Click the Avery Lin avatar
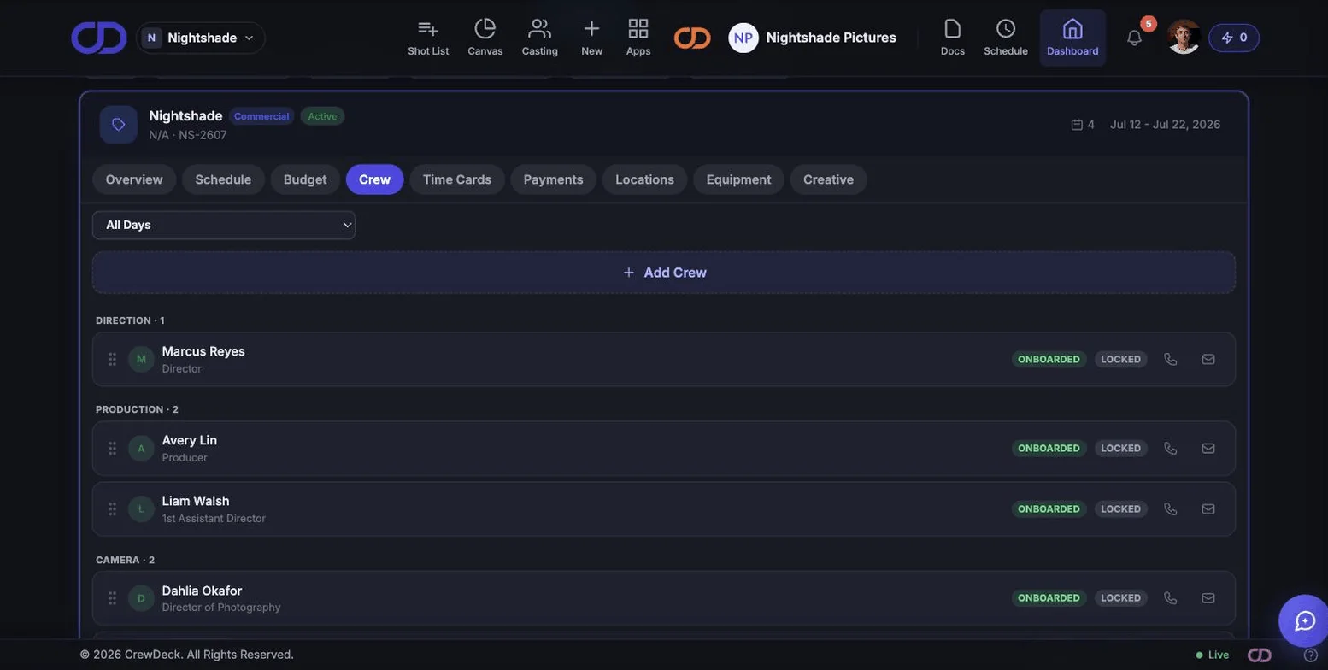The image size is (1328, 670). 141,449
